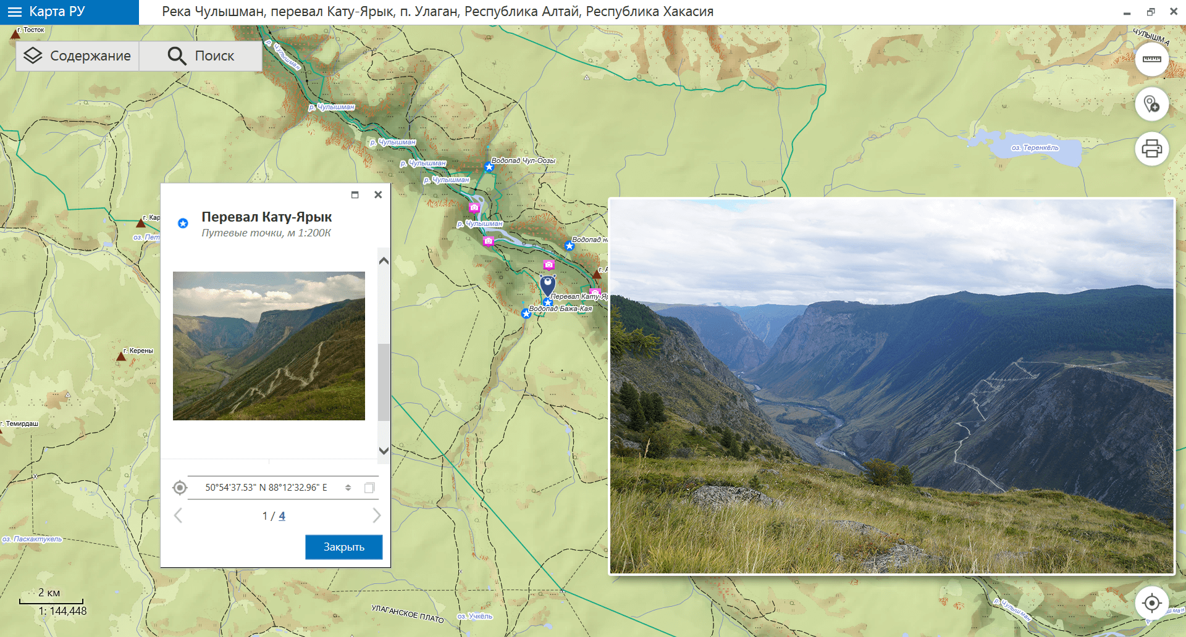The height and width of the screenshot is (637, 1186).
Task: Click the Поиск search button
Action: [201, 56]
